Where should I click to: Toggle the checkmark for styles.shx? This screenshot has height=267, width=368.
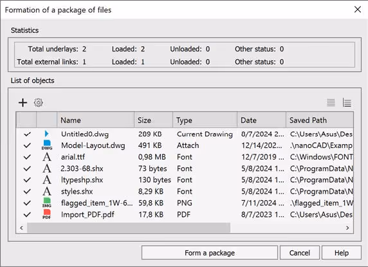pos(27,192)
